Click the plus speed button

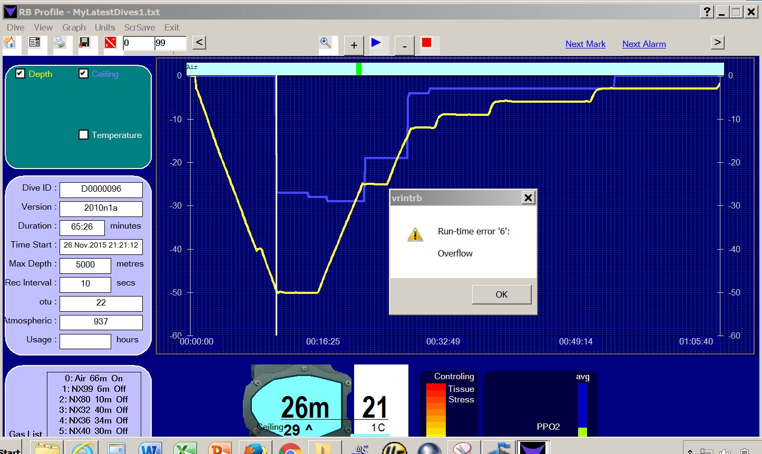(x=354, y=45)
